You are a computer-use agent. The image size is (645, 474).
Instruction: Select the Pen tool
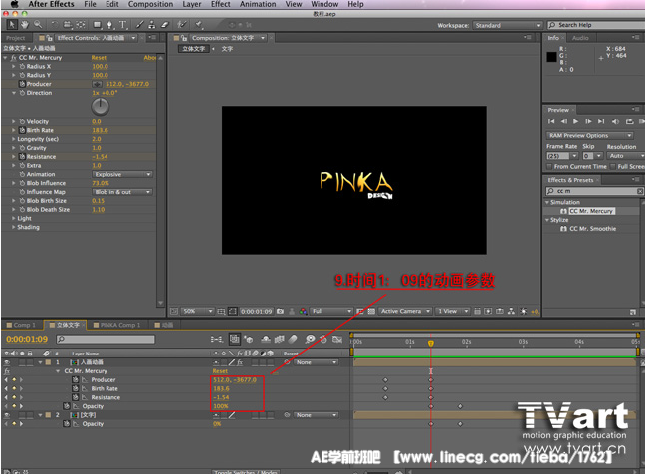click(109, 25)
